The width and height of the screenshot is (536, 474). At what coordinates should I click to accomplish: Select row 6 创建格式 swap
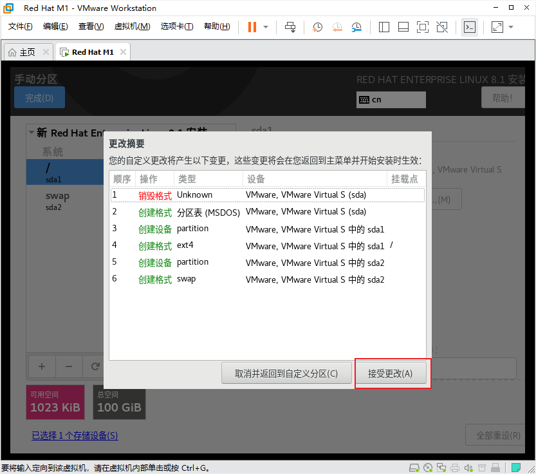[268, 279]
